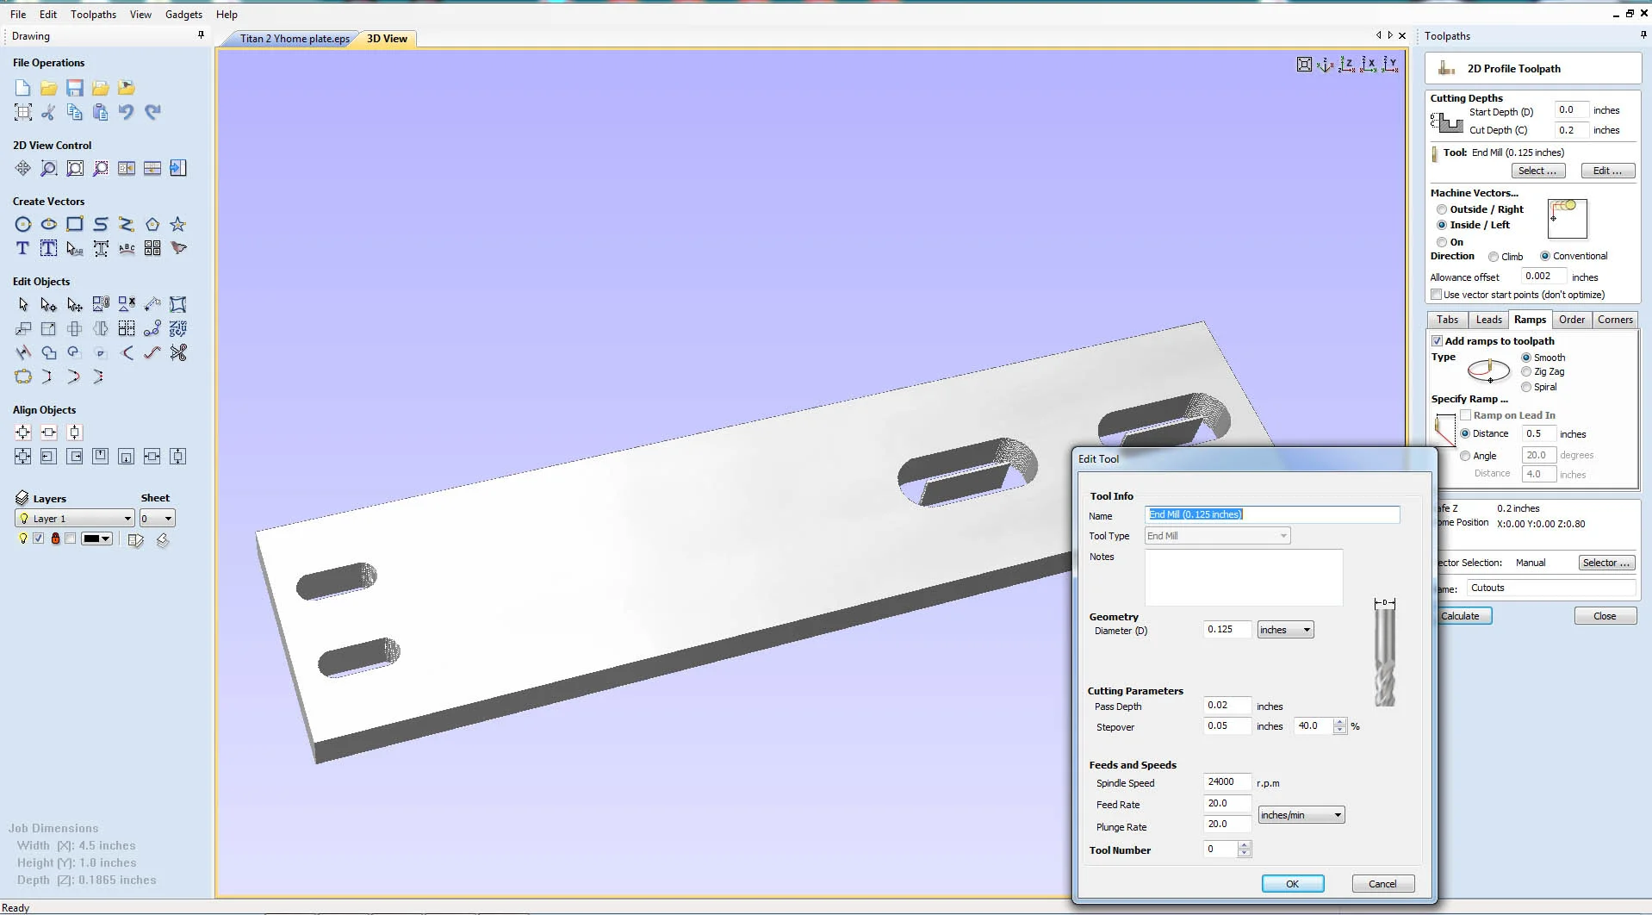
Task: Open the Gadgets menu
Action: click(183, 15)
